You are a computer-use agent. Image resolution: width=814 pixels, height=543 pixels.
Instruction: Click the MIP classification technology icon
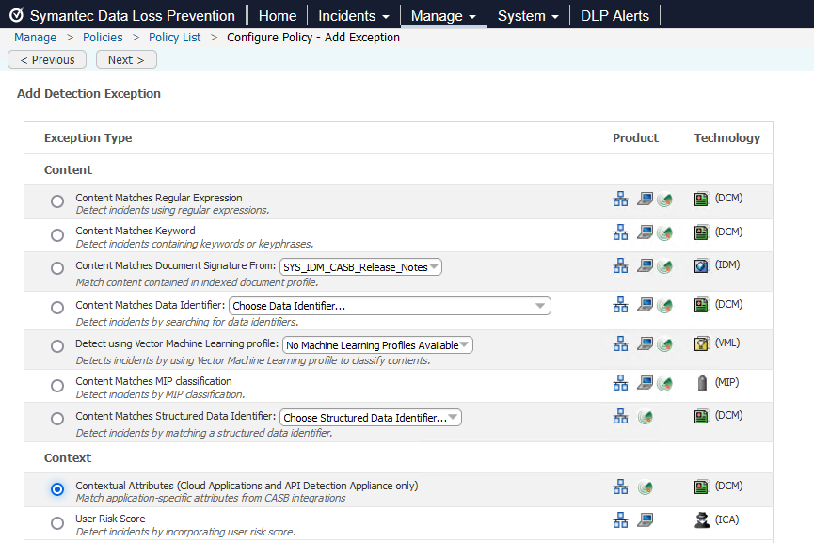pos(701,383)
